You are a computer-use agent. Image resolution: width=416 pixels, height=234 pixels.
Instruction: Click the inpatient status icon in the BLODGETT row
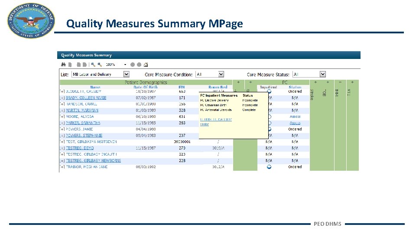click(x=269, y=91)
